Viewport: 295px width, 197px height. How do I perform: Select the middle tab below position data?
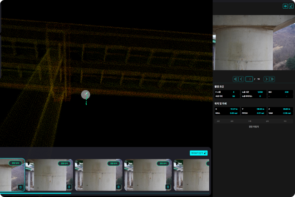249,121
